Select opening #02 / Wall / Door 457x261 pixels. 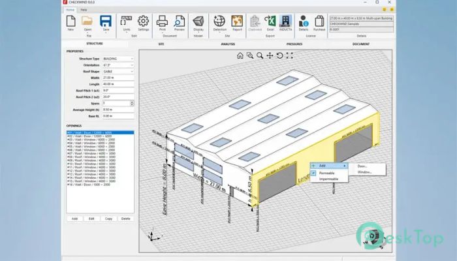point(101,136)
